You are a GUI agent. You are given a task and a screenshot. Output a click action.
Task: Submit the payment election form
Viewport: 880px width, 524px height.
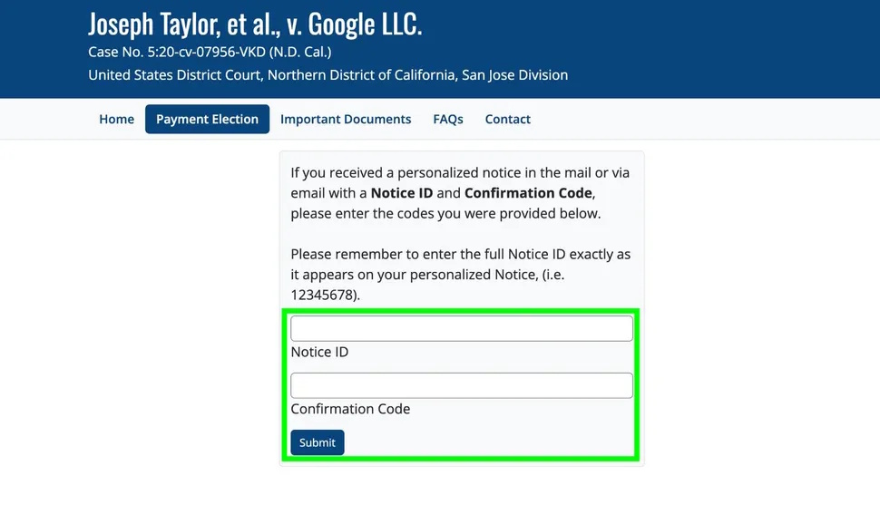tap(318, 442)
